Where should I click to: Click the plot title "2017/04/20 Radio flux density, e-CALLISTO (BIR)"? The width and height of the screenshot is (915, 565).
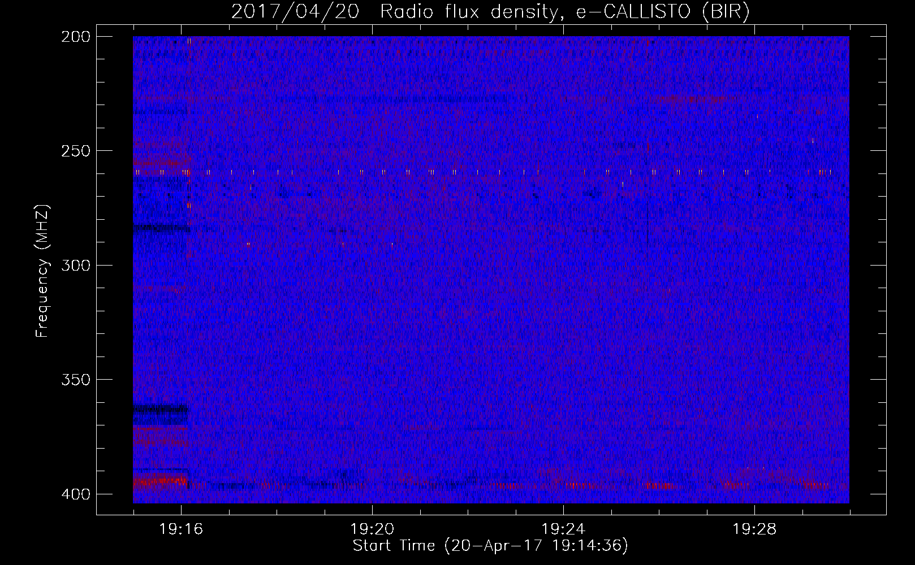coord(490,11)
